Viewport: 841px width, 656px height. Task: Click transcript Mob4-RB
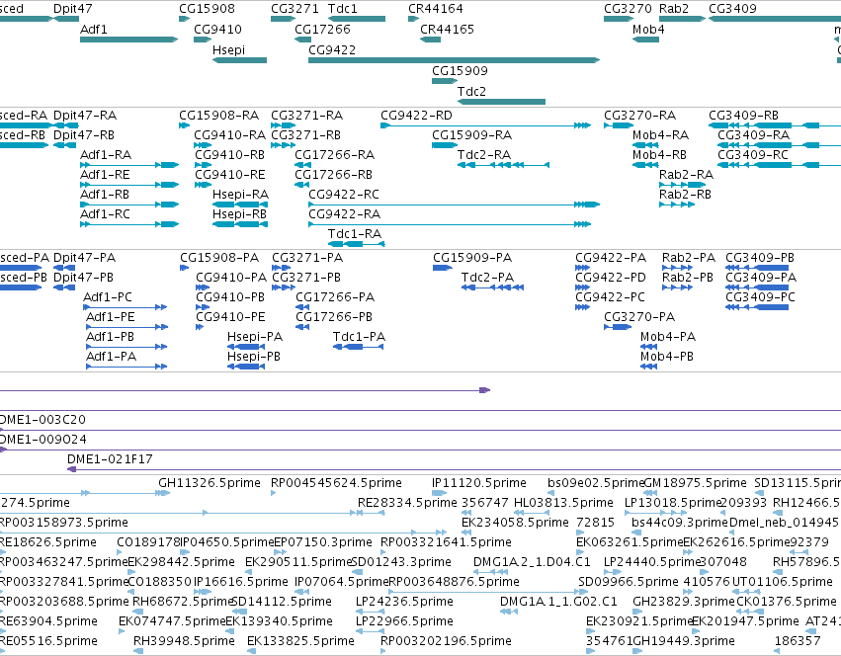point(645,165)
